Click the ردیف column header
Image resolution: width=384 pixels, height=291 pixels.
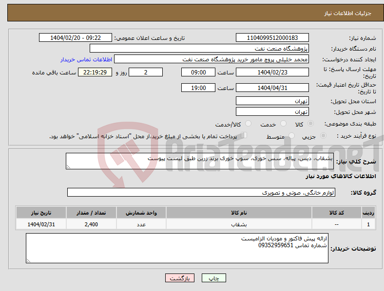368,213
